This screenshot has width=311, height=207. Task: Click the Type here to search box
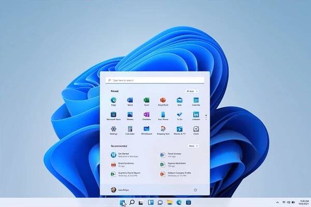[155, 80]
